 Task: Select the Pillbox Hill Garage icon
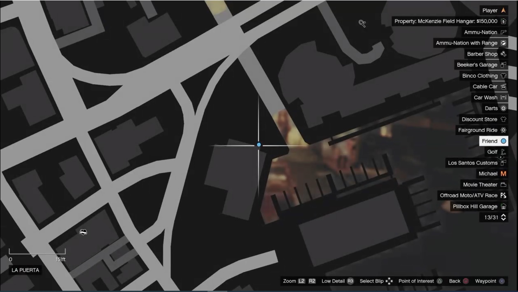(x=503, y=206)
